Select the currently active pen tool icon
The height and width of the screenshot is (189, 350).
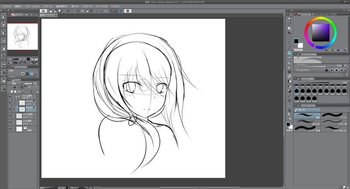coord(290,53)
